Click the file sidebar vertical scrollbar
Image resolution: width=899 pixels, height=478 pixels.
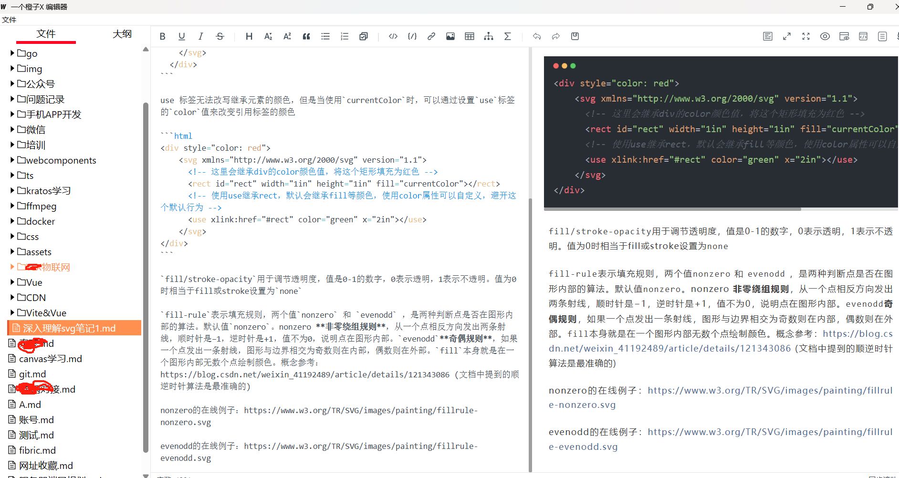tap(146, 277)
